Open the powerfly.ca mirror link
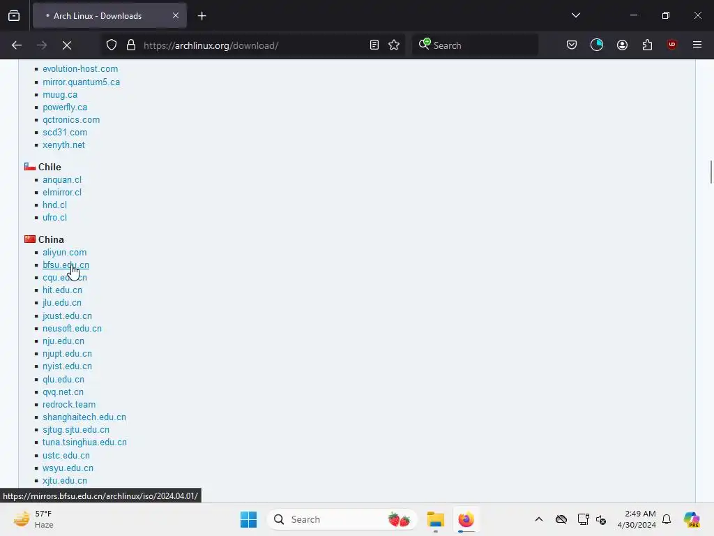 tap(65, 107)
